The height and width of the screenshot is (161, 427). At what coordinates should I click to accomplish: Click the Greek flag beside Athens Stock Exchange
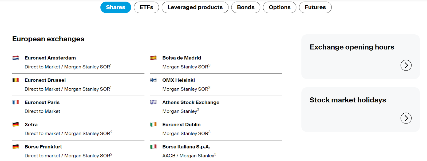pos(153,102)
